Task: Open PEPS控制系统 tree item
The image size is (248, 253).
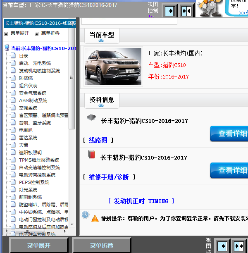Action: [34, 182]
